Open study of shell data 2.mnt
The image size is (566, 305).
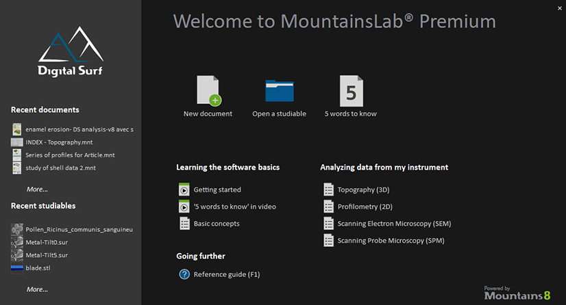pyautogui.click(x=60, y=168)
